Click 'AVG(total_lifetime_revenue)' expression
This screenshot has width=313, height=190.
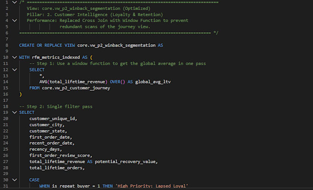(73, 82)
